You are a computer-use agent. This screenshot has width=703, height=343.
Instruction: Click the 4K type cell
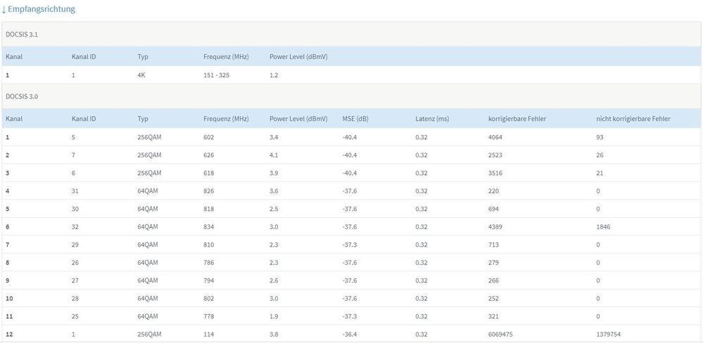(141, 75)
